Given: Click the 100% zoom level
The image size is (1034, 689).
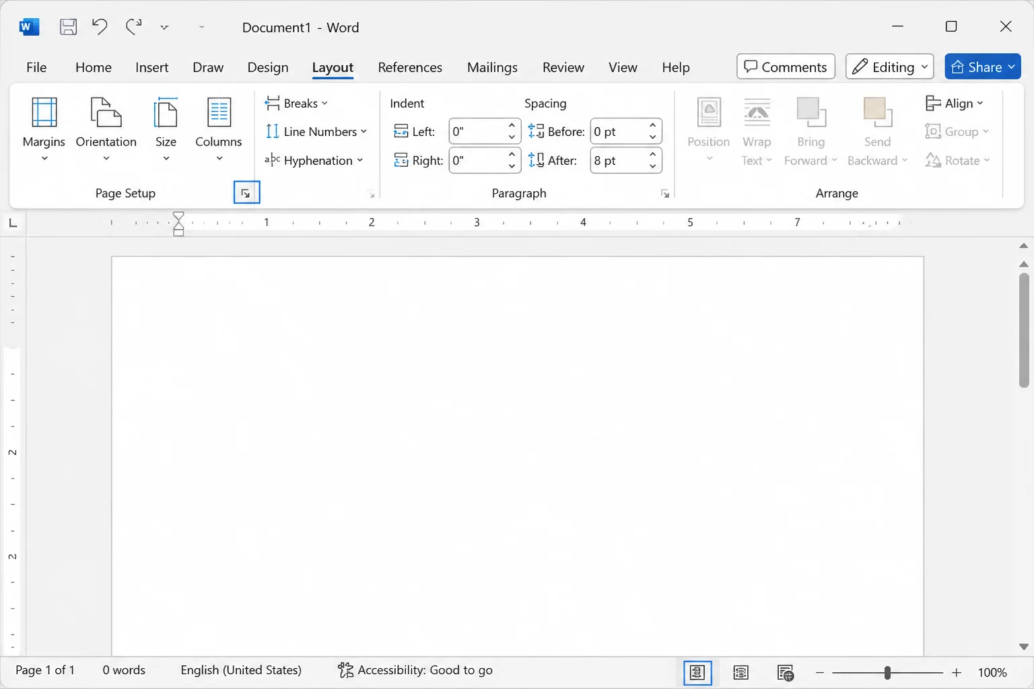Looking at the screenshot, I should click(992, 672).
